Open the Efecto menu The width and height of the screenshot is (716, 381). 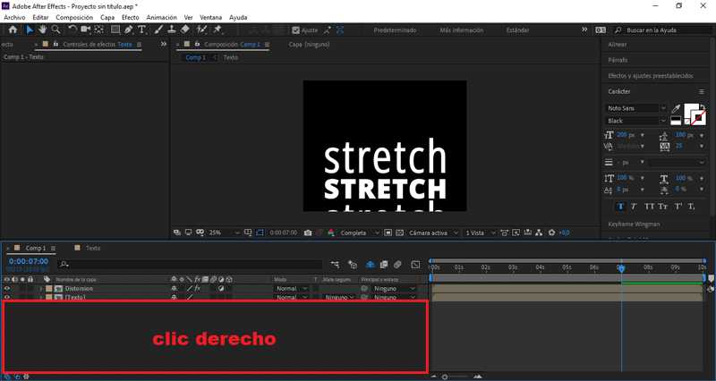(130, 17)
